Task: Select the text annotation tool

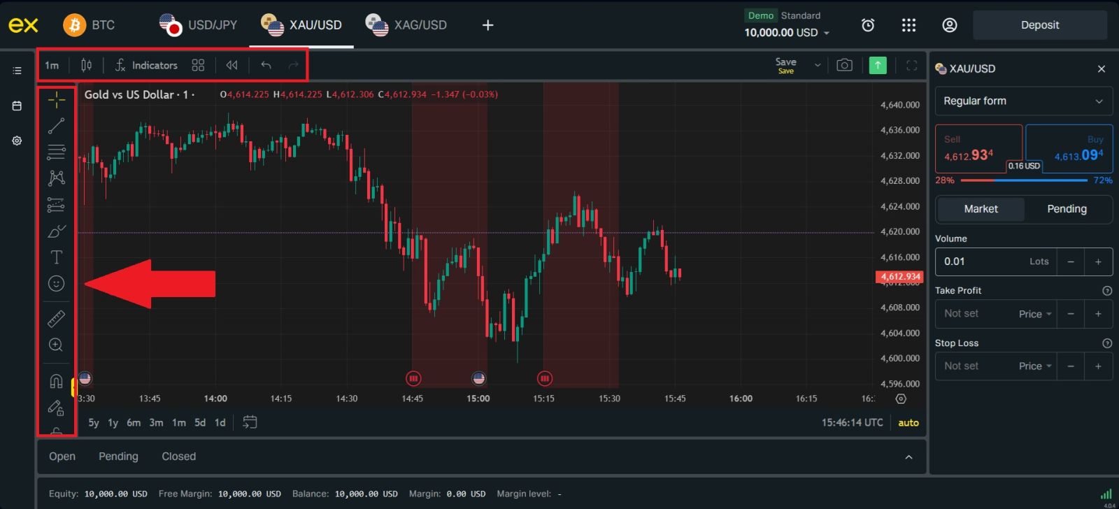Action: click(x=56, y=257)
